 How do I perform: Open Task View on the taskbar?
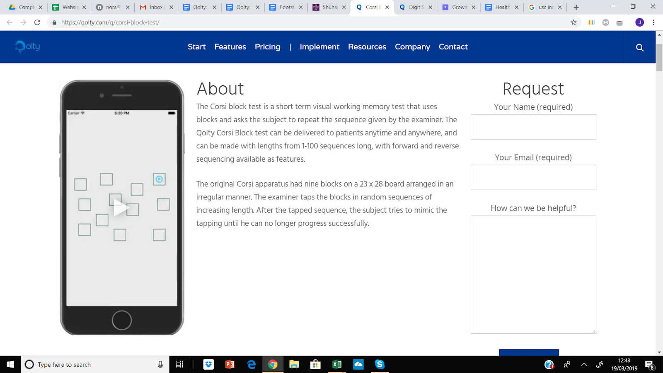coord(179,364)
